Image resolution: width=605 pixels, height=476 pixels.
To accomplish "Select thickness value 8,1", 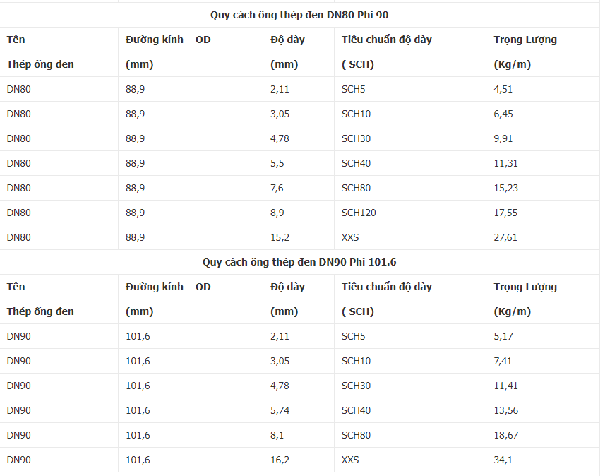I will click(x=277, y=435).
